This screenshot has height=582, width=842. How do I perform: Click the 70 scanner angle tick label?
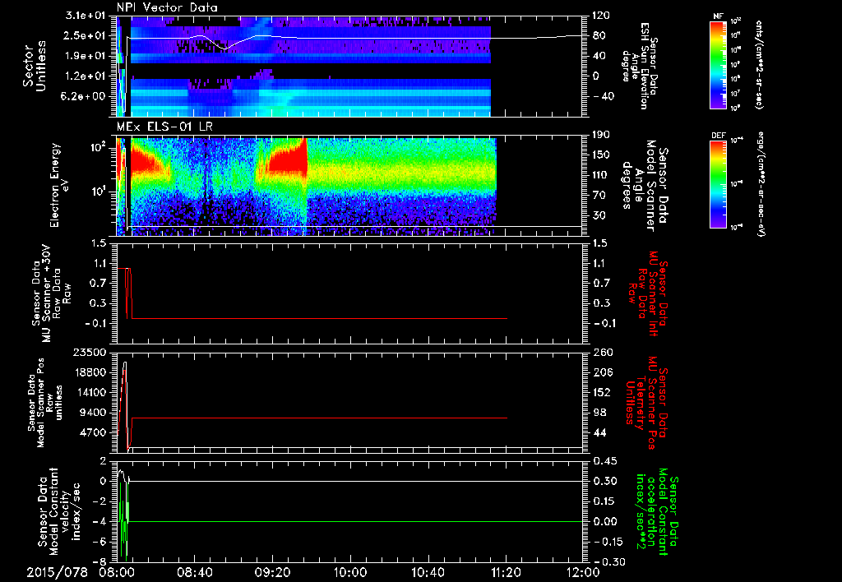point(599,196)
